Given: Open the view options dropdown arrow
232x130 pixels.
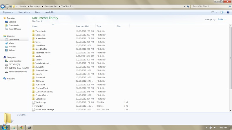Looking at the screenshot, I should tap(216, 12).
